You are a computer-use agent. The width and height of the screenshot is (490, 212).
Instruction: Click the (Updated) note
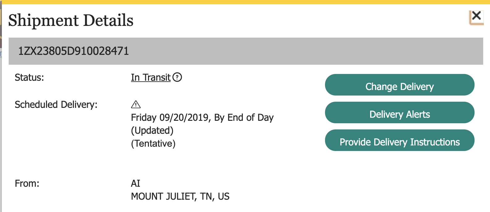click(x=152, y=131)
